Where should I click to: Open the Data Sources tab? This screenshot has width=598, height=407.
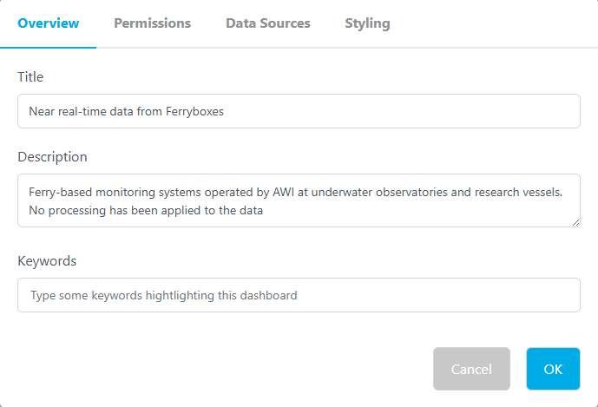pyautogui.click(x=267, y=23)
